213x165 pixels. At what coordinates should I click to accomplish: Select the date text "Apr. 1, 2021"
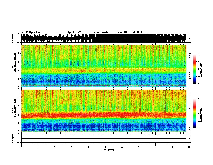pyautogui.click(x=75, y=32)
